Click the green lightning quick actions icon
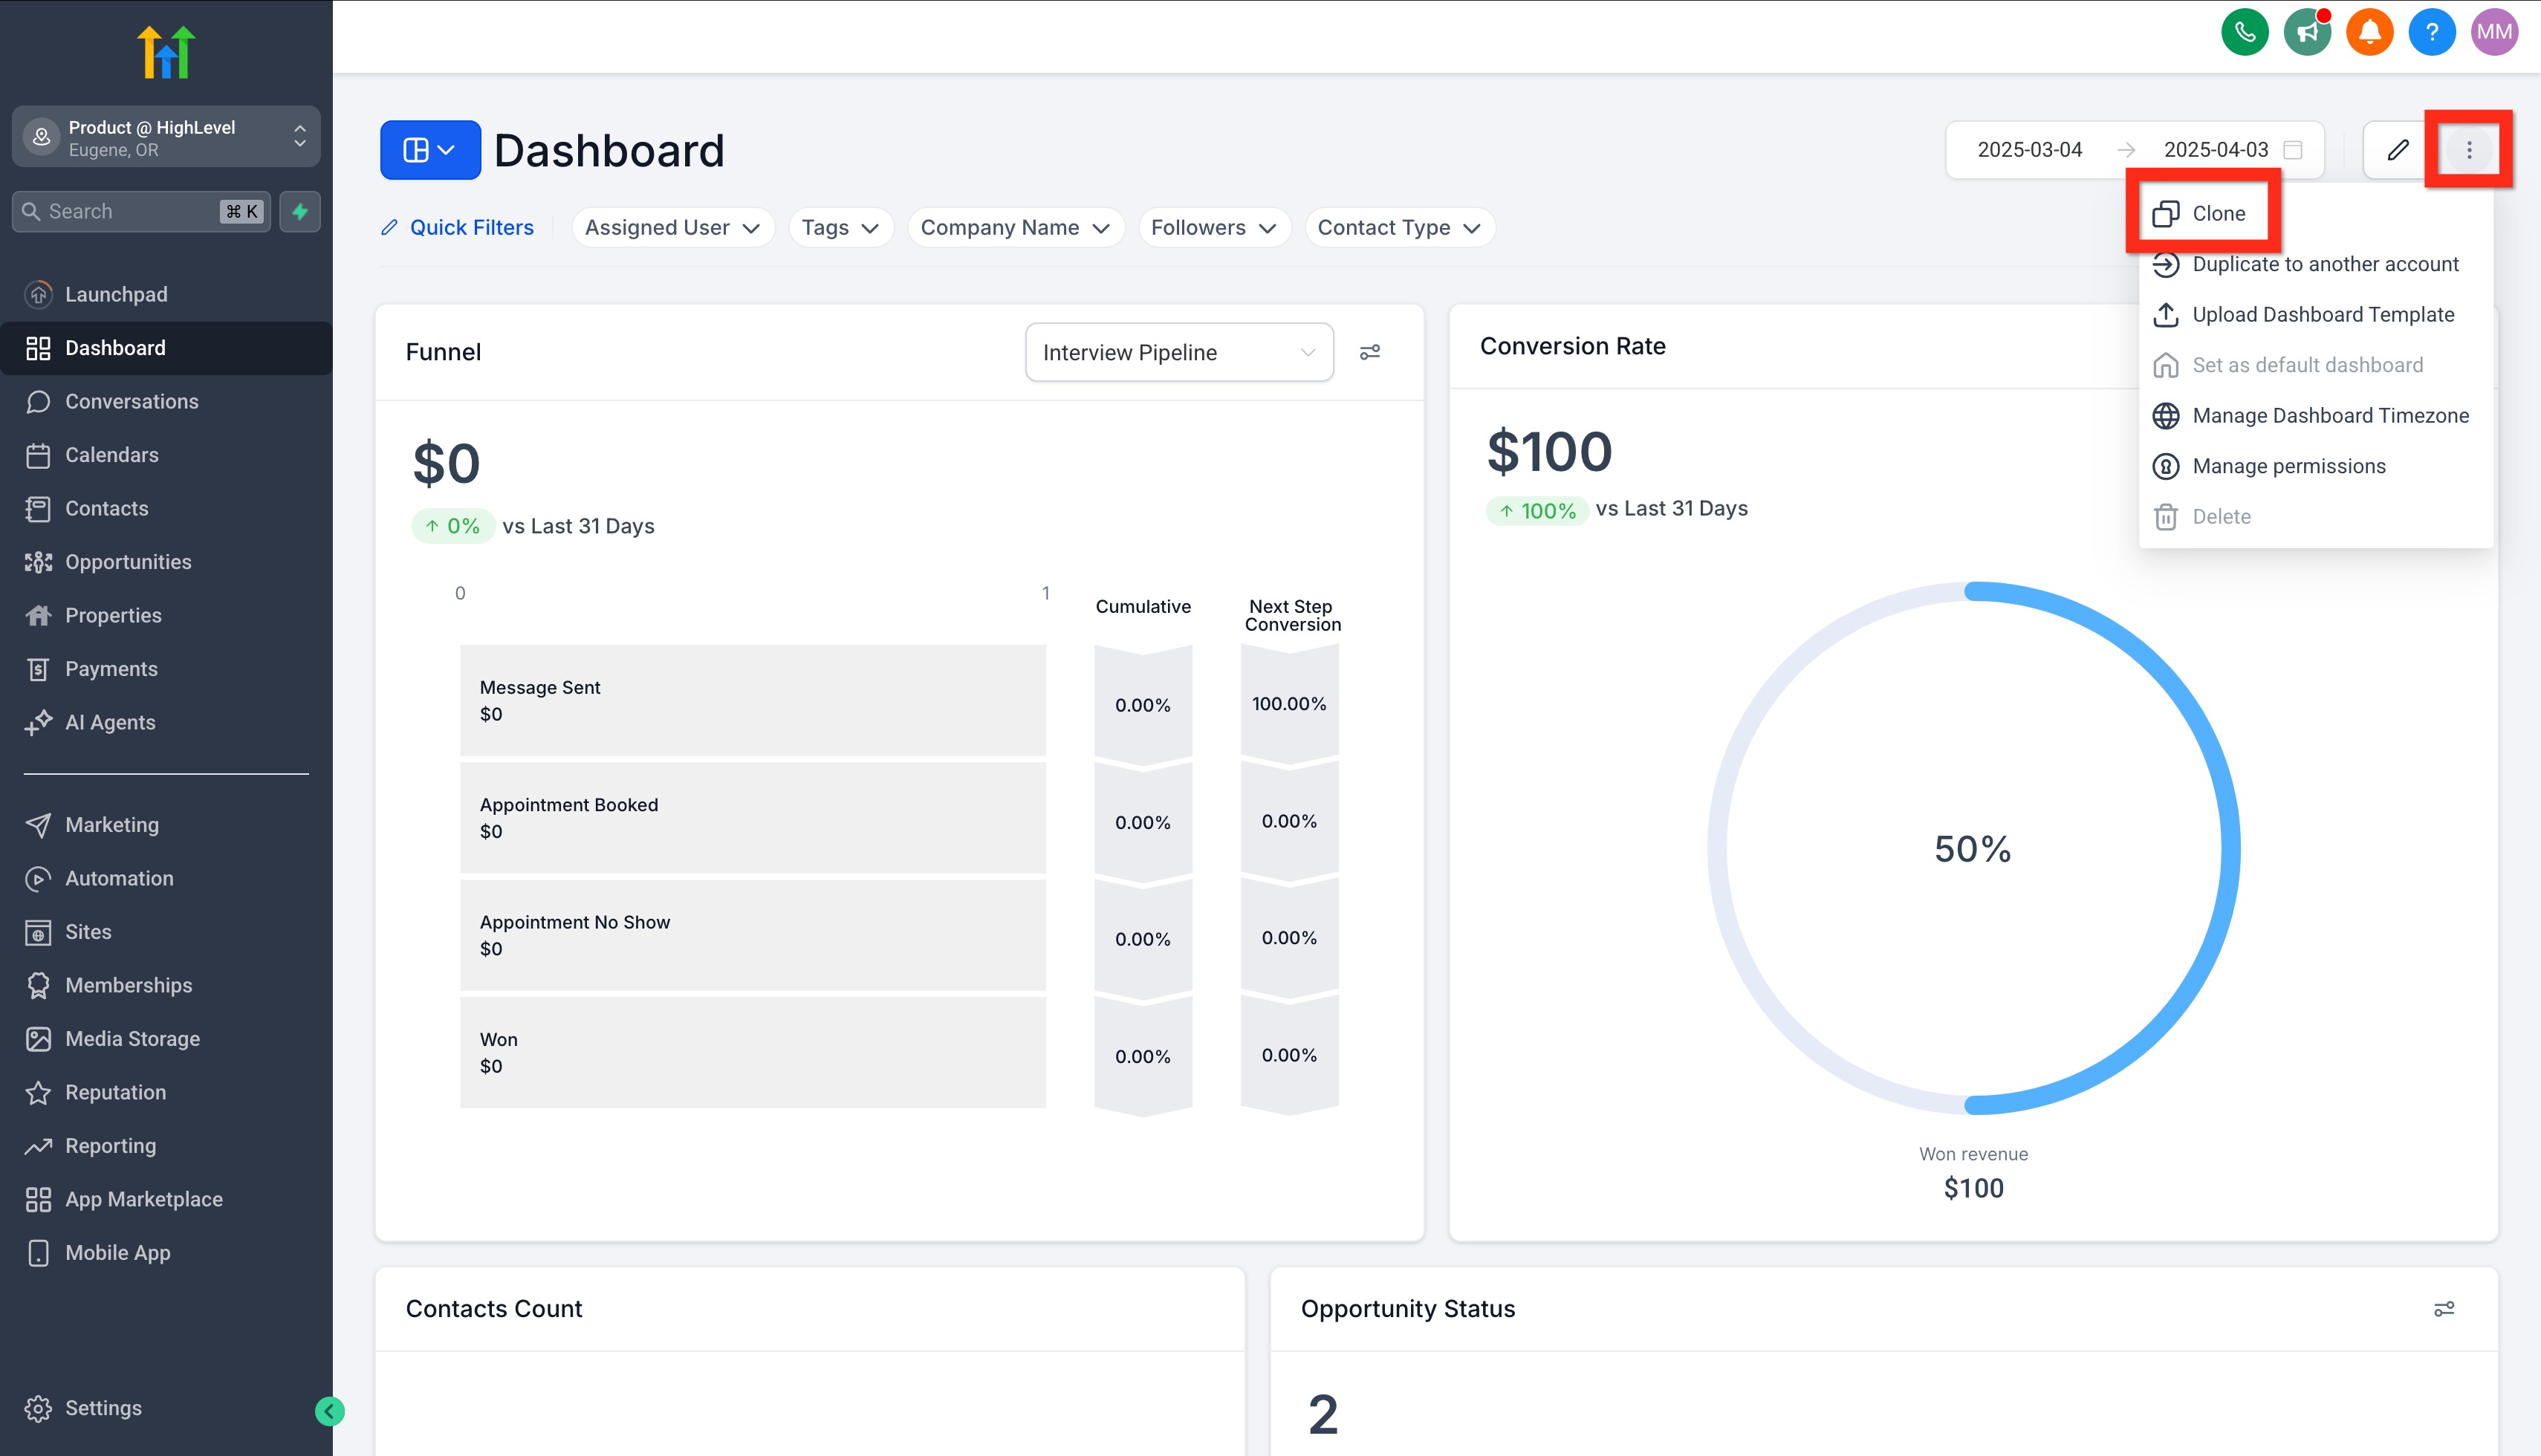The image size is (2541, 1456). (x=300, y=211)
